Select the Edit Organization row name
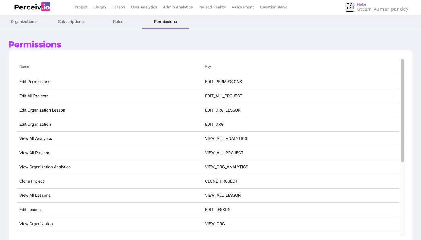421x240 pixels. tap(35, 124)
